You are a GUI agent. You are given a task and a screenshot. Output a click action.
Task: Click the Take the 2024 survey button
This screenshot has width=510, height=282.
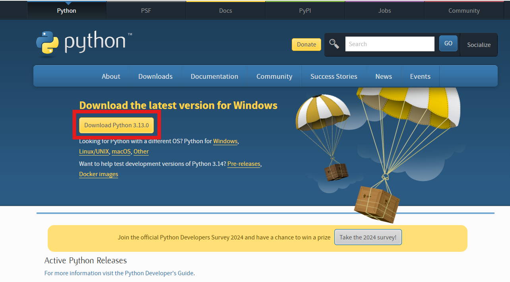368,237
